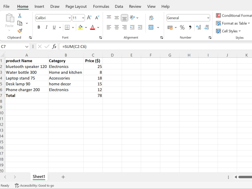The width and height of the screenshot is (252, 189).
Task: Click the Cut scissors icon
Action: click(20, 16)
